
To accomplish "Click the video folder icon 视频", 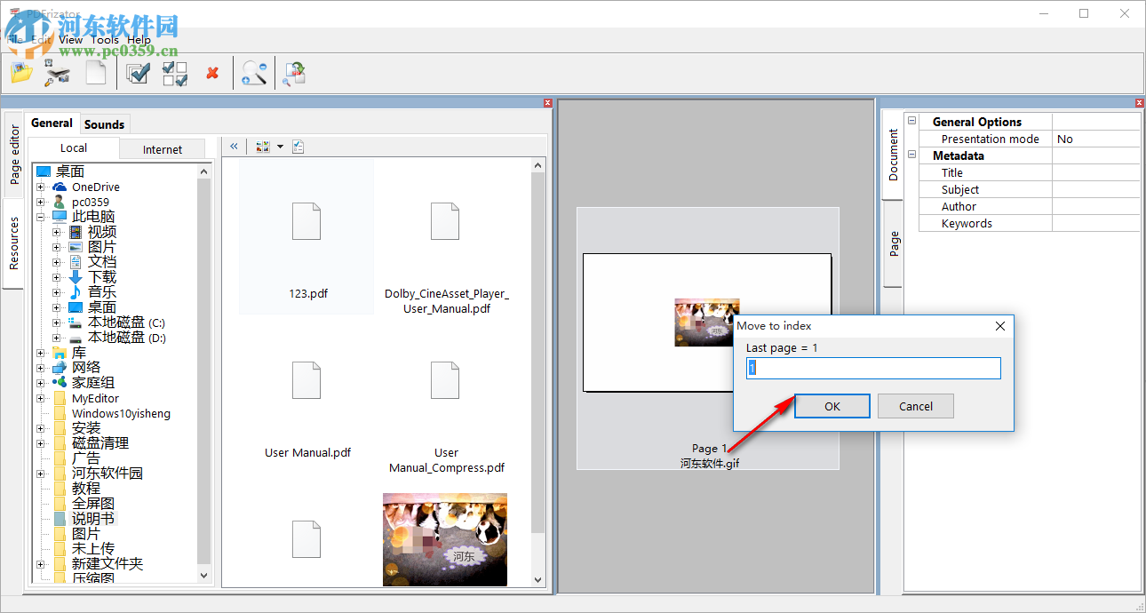I will (76, 232).
